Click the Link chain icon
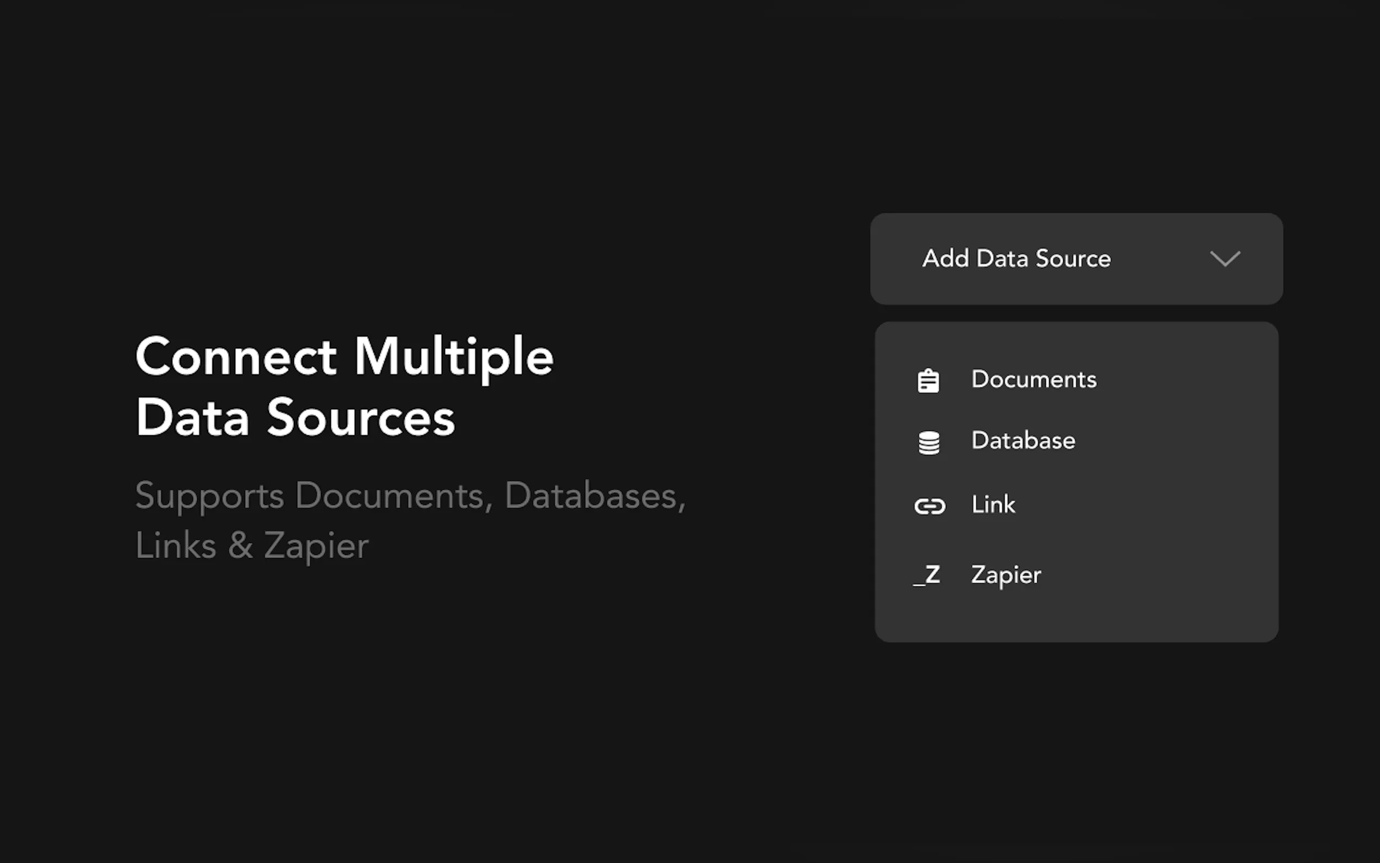1380x863 pixels. pos(930,506)
